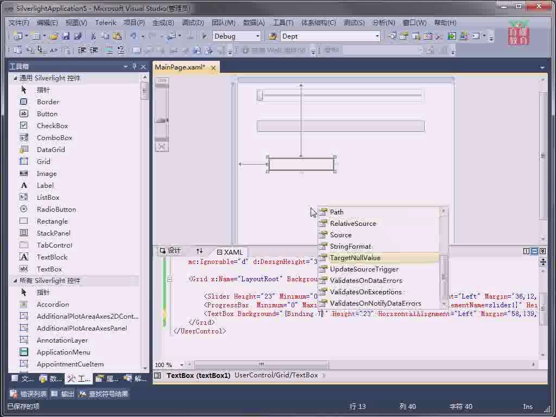Image resolution: width=556 pixels, height=417 pixels.
Task: Click the Open File folder icon
Action: (54, 36)
